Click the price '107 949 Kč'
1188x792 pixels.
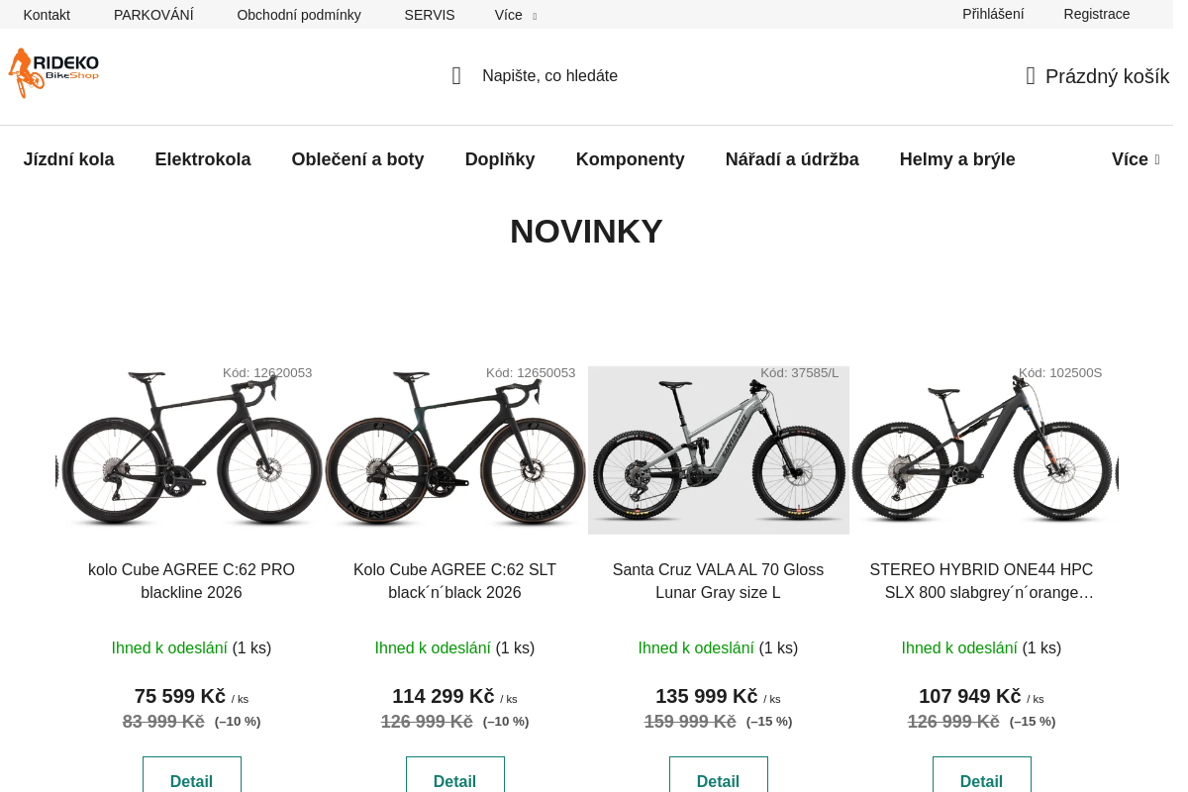pos(969,696)
